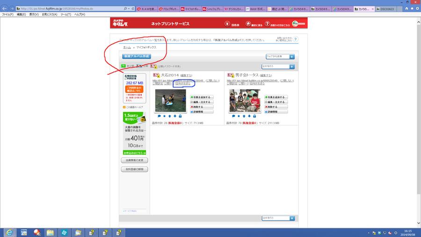The width and height of the screenshot is (421, 237).
Task: Click the blue question mark help icon
Action: point(295,39)
